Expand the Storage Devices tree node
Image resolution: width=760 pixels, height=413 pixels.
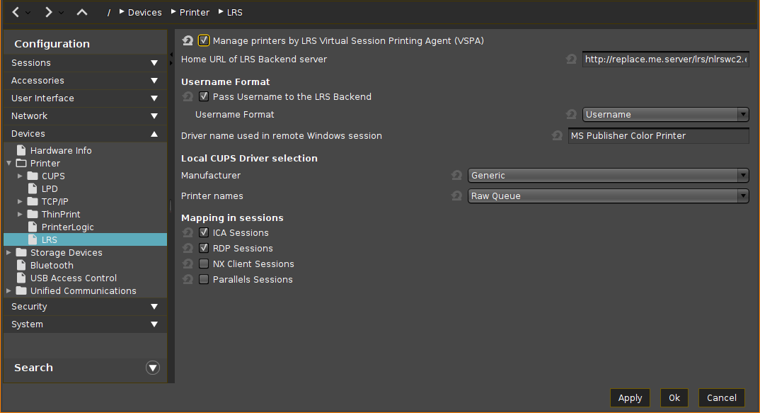pos(8,253)
